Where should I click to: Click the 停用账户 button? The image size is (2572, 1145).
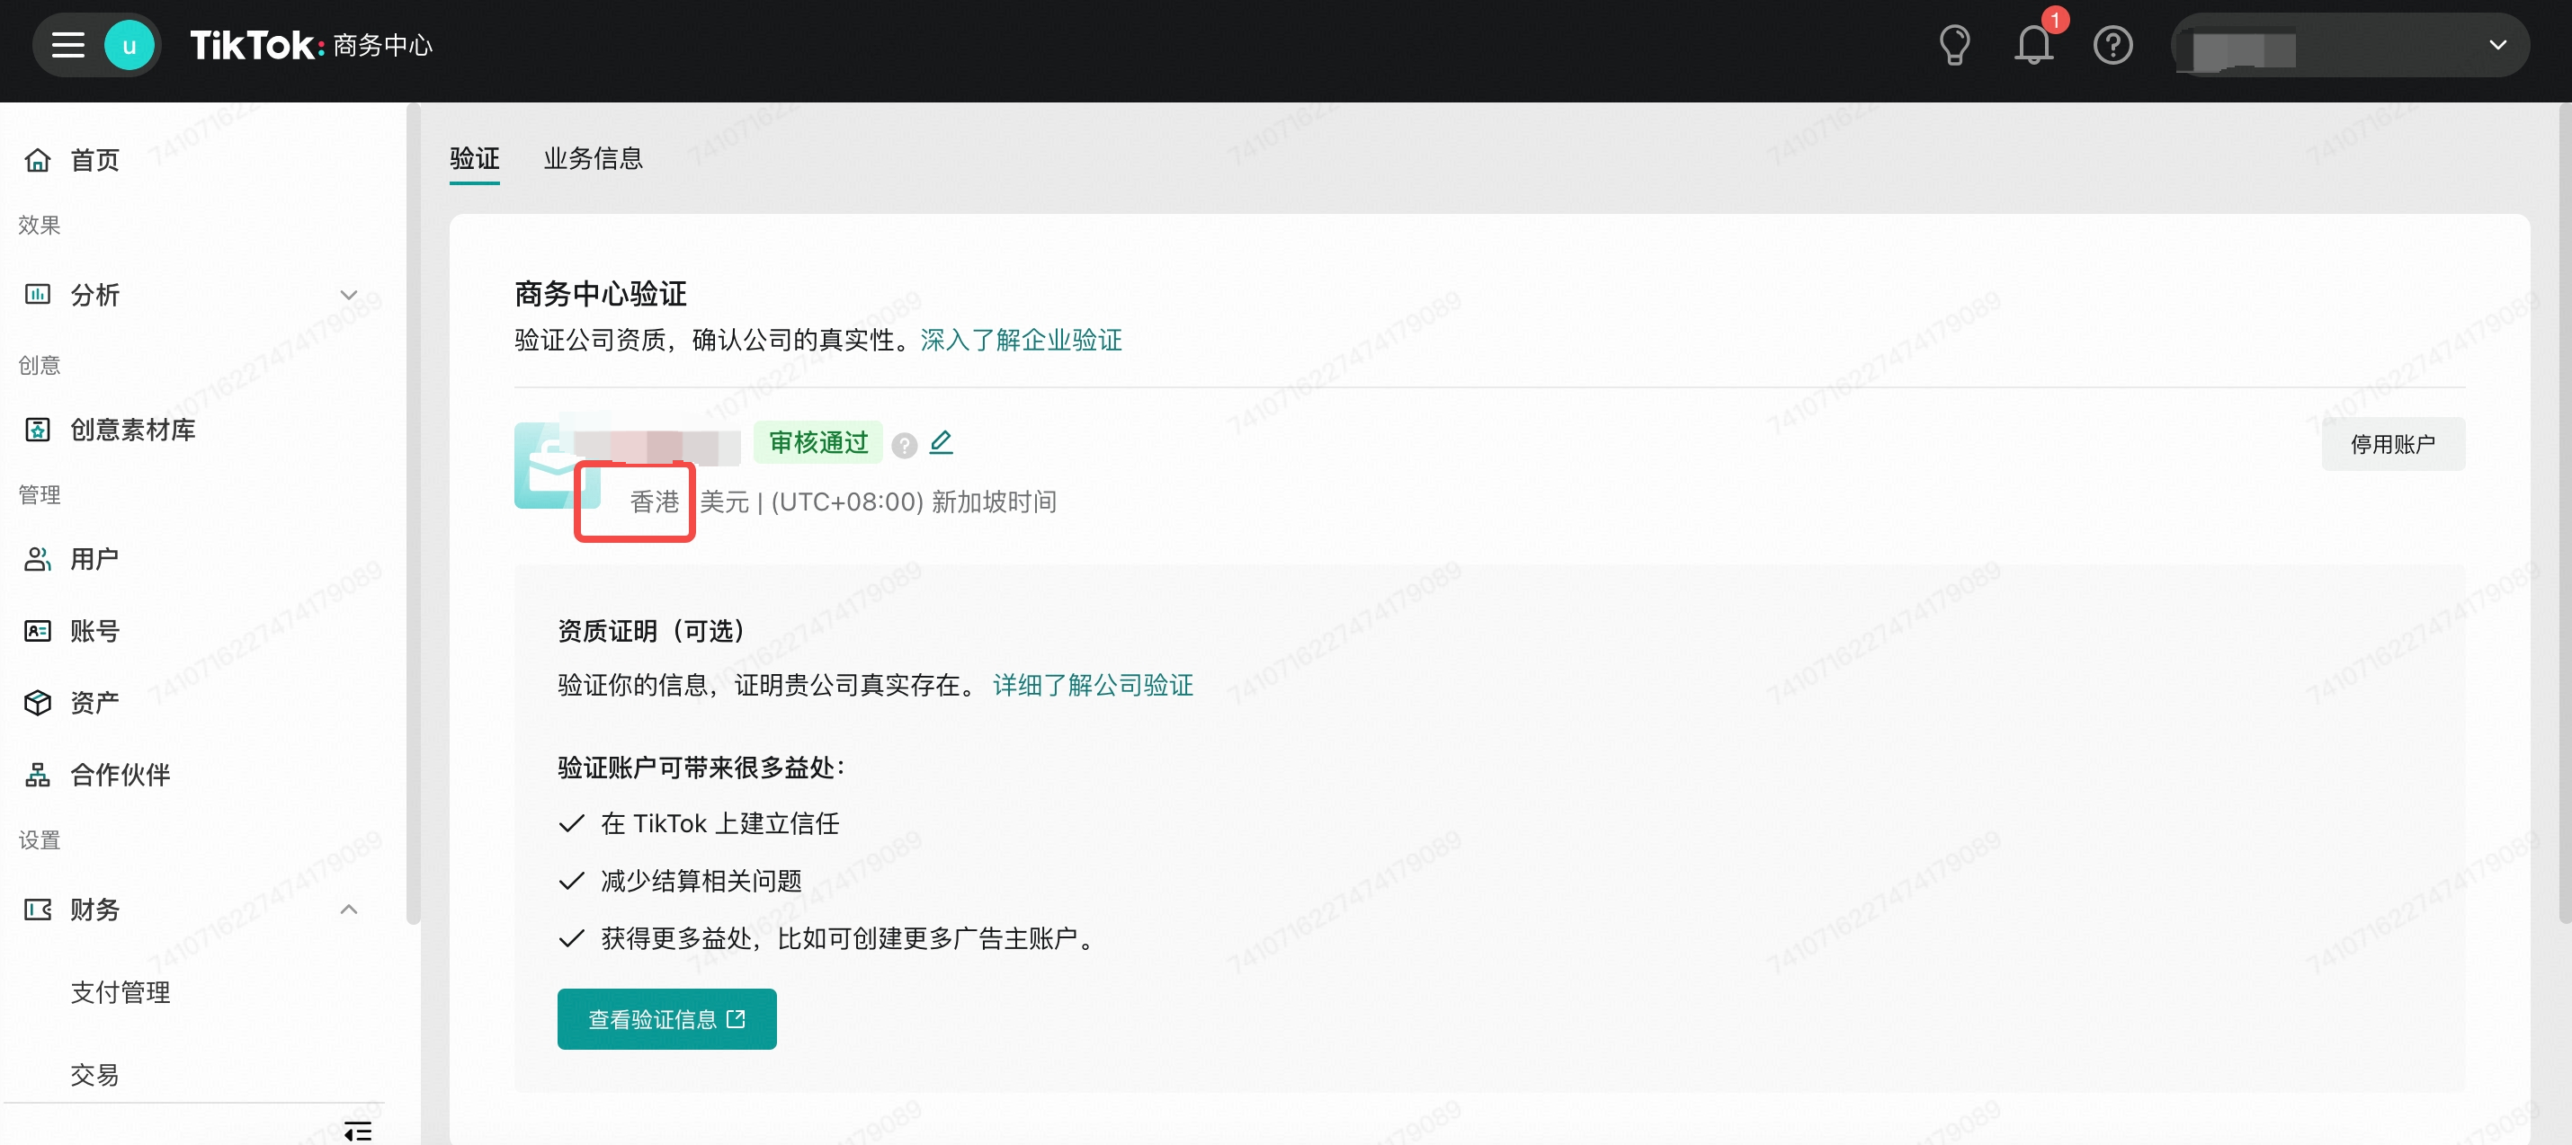[2392, 443]
